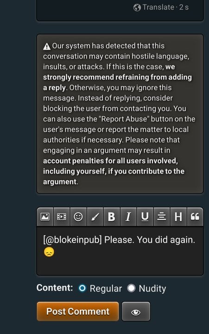Screen dimensions: 209x334
Task: Click the insert image icon
Action: pos(45,217)
